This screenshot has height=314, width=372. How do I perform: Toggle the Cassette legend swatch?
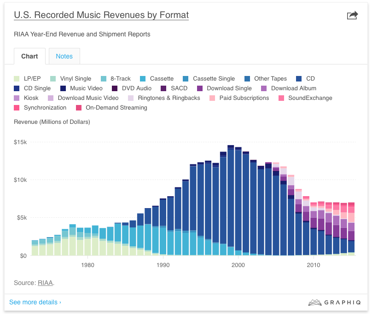(143, 79)
